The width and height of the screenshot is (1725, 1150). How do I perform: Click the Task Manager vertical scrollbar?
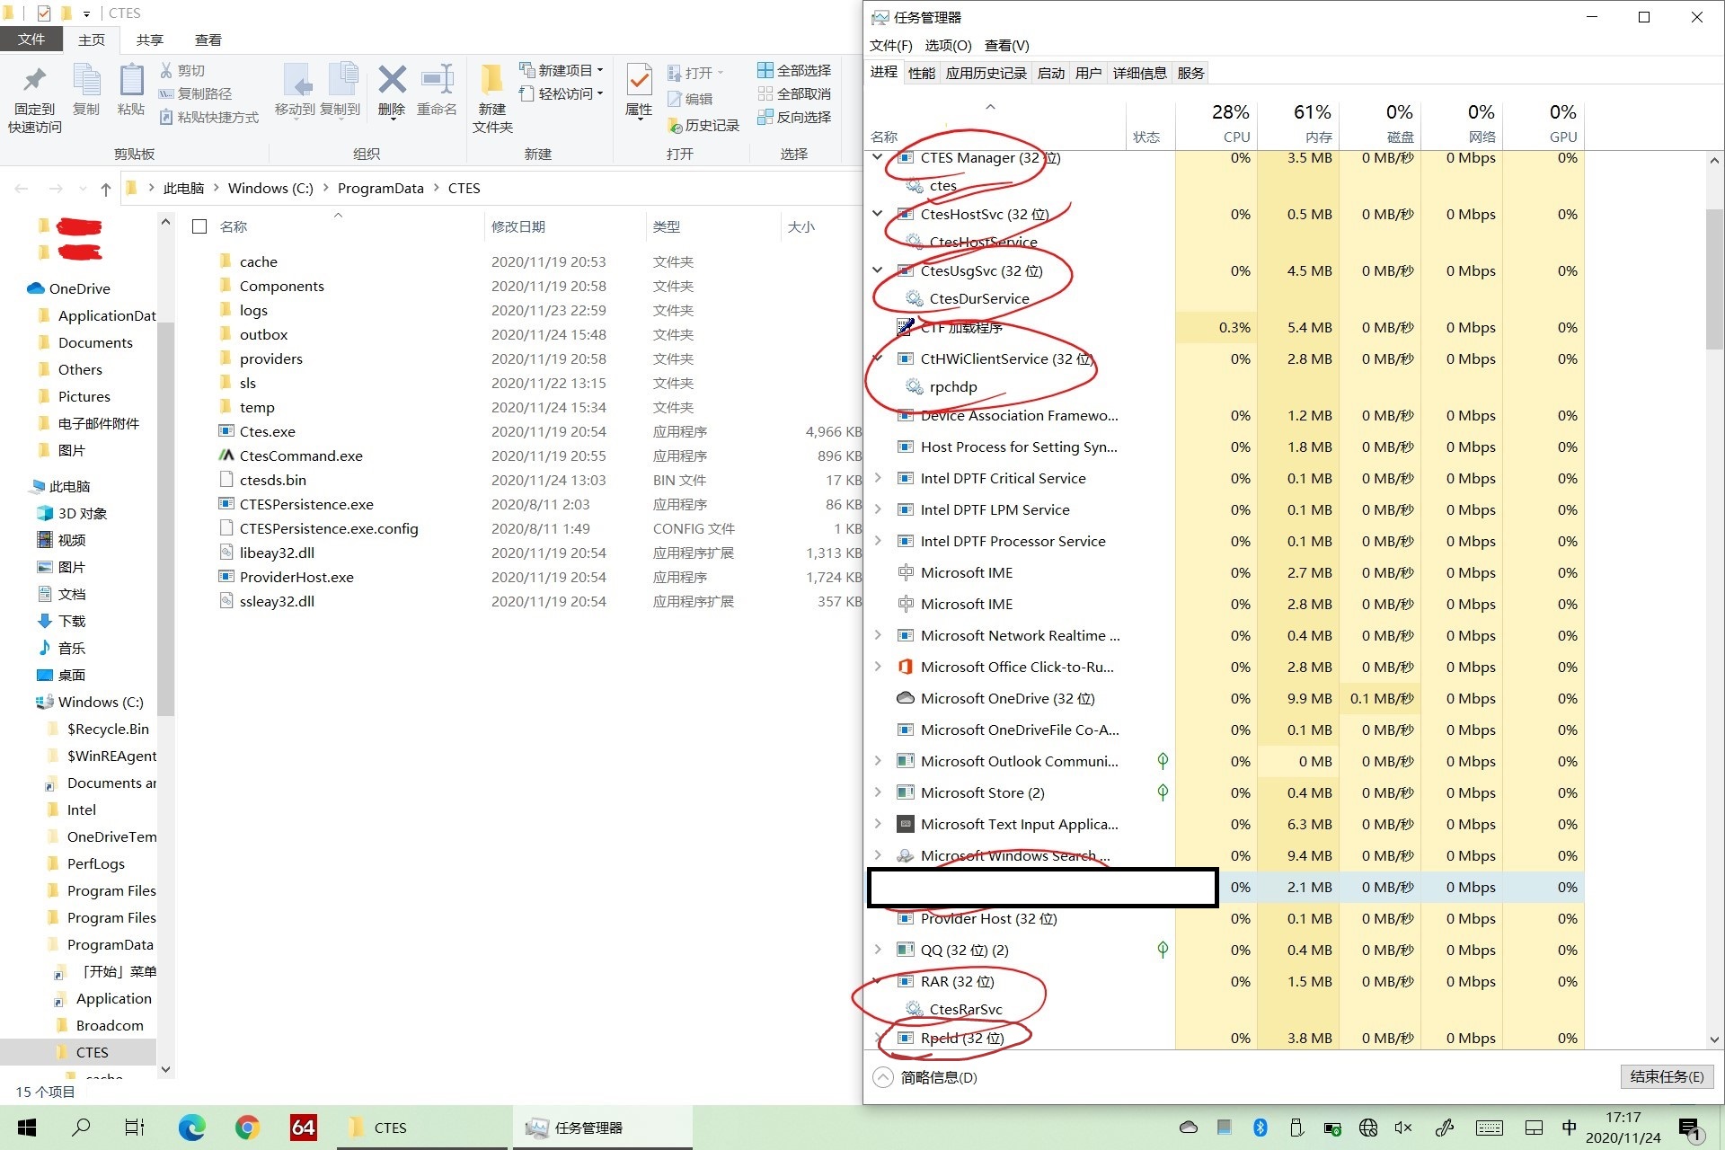coord(1714,279)
